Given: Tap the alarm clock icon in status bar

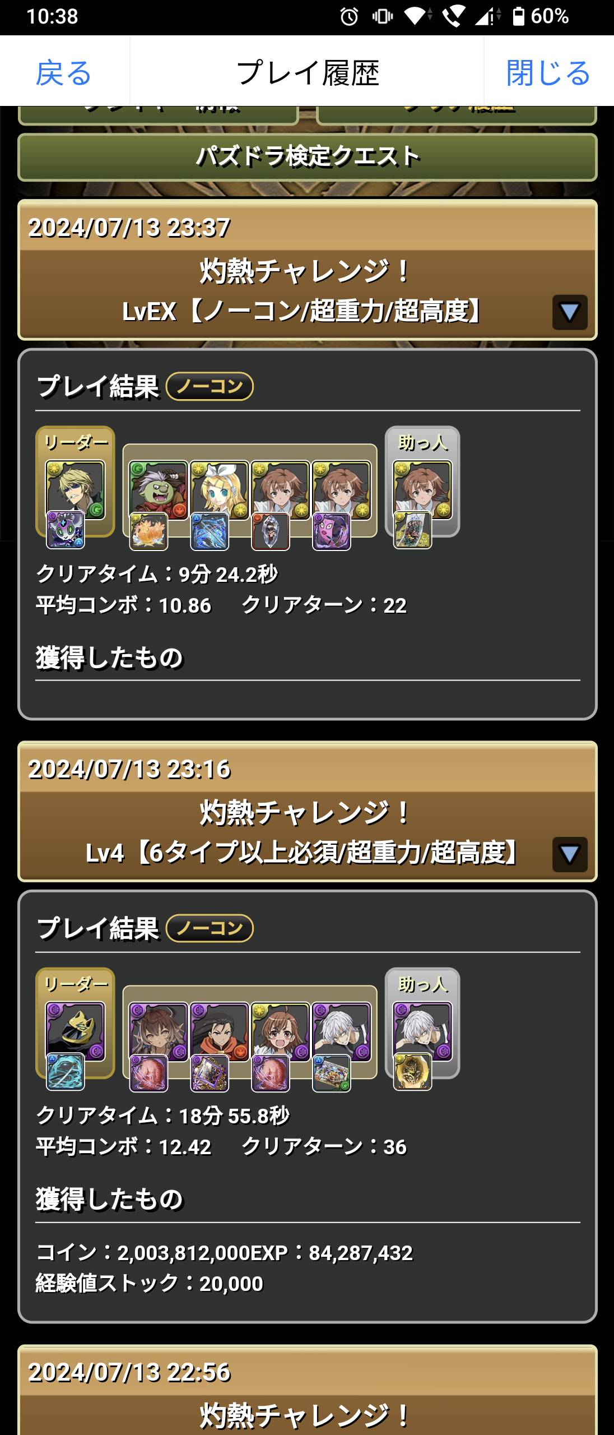Looking at the screenshot, I should pos(349,16).
